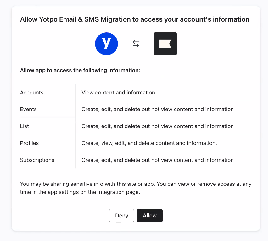Image resolution: width=268 pixels, height=241 pixels.
Task: Click 'Allow app to access the following information' subheading
Action: coord(80,70)
